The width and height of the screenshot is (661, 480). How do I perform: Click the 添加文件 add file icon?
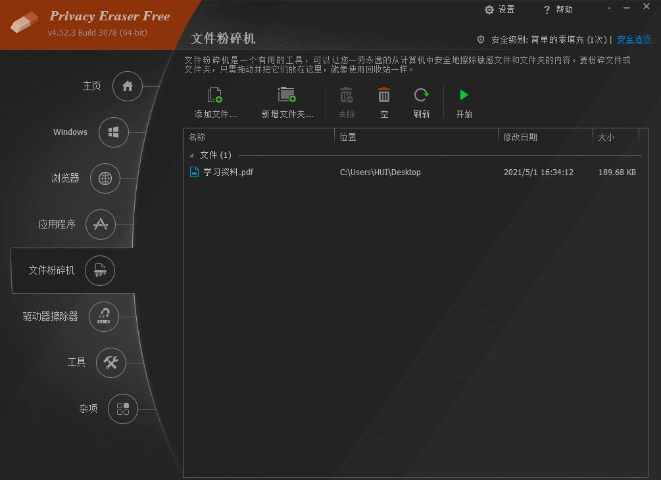(x=215, y=95)
